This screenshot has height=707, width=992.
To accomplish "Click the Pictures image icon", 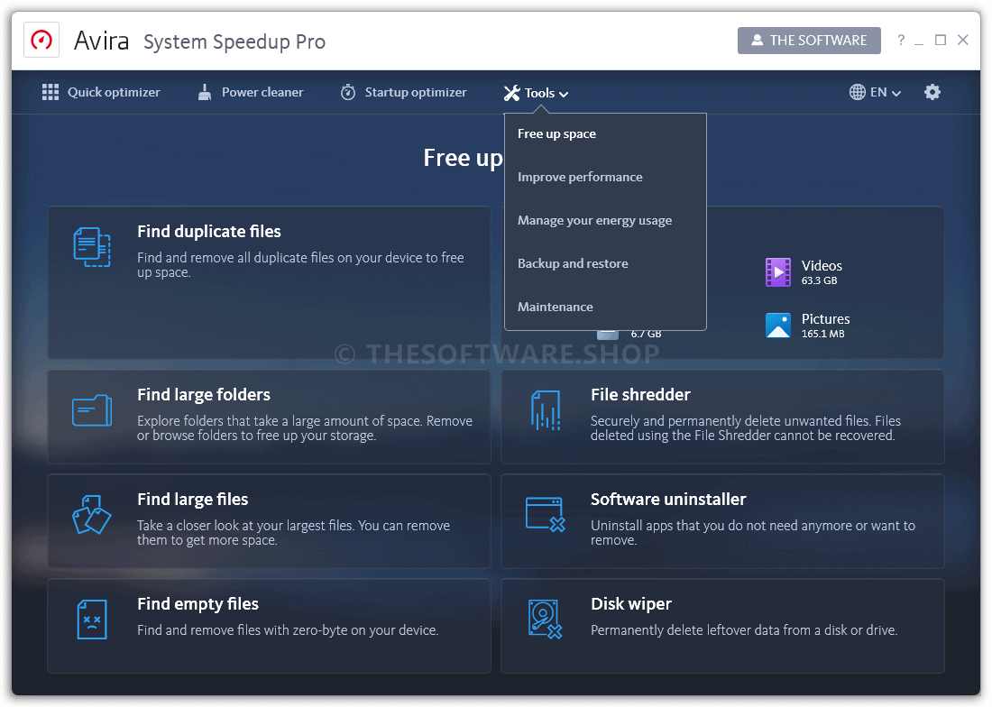I will pyautogui.click(x=778, y=325).
